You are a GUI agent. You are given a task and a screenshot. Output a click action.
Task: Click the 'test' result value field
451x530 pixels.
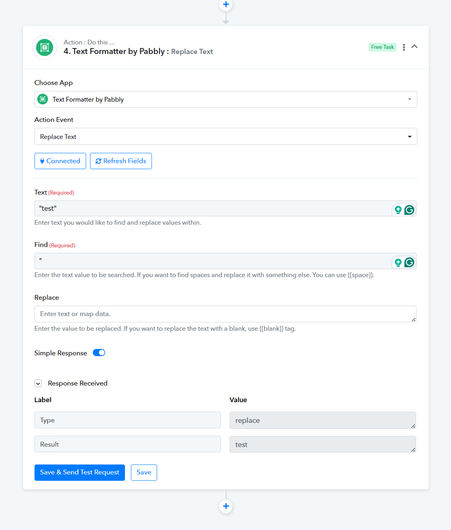323,444
